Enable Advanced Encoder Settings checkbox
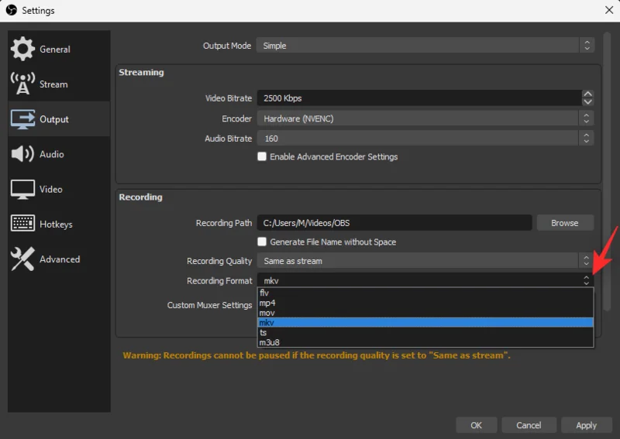Image resolution: width=620 pixels, height=439 pixels. click(262, 156)
